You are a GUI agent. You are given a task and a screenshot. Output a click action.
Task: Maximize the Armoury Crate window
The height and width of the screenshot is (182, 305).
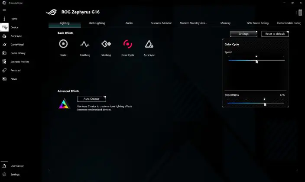[x=292, y=3]
